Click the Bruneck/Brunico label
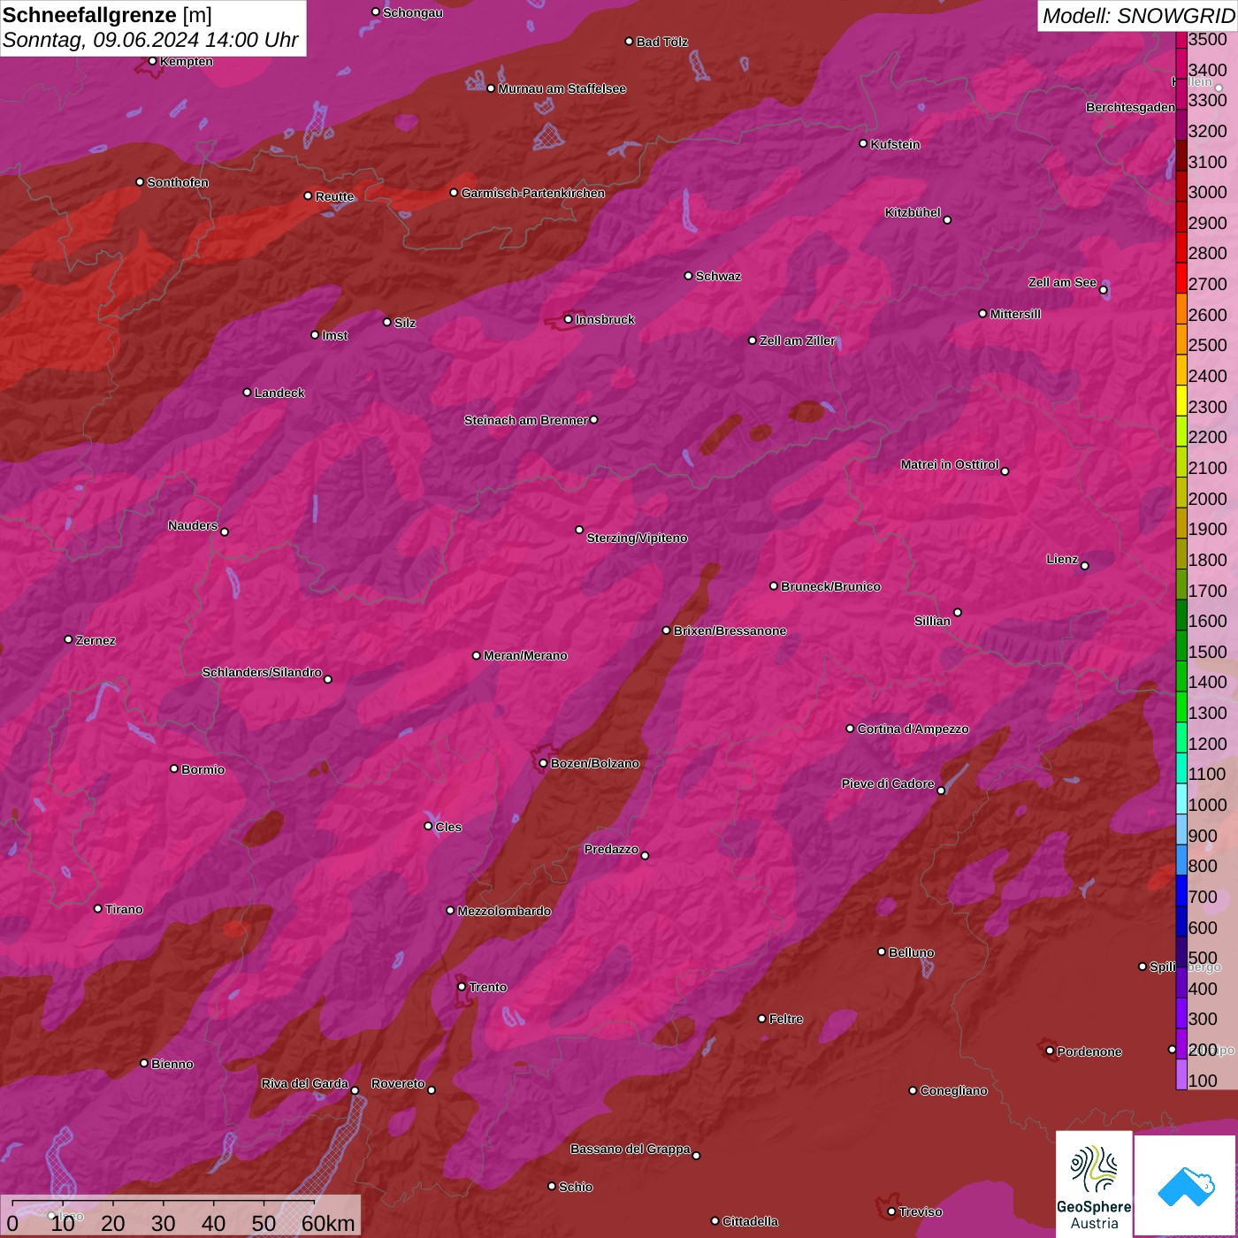1238x1238 pixels. point(830,586)
